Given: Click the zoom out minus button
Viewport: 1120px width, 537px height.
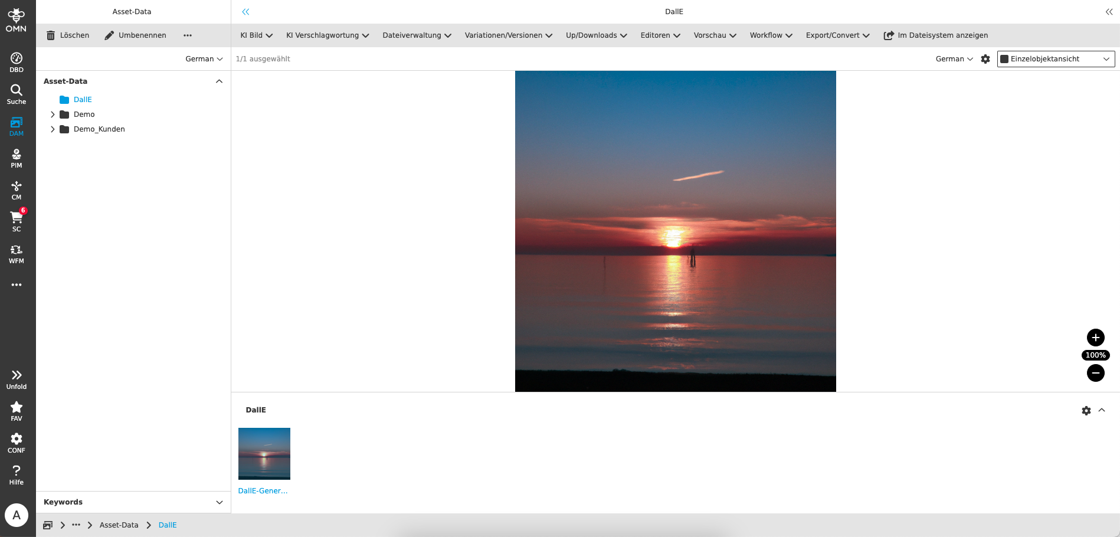Looking at the screenshot, I should tap(1095, 373).
